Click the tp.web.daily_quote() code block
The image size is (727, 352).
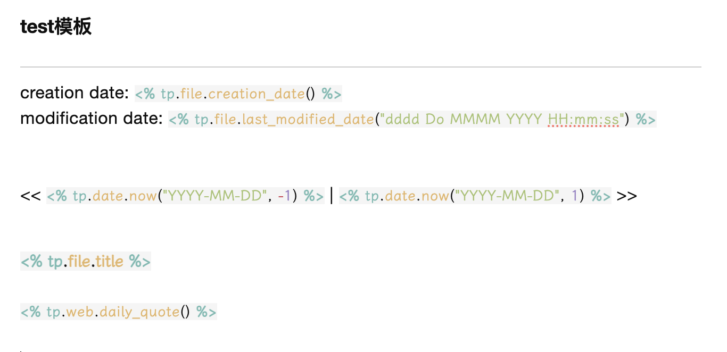tap(119, 312)
